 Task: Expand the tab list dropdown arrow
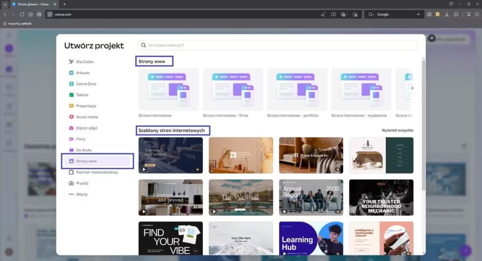(5, 4)
